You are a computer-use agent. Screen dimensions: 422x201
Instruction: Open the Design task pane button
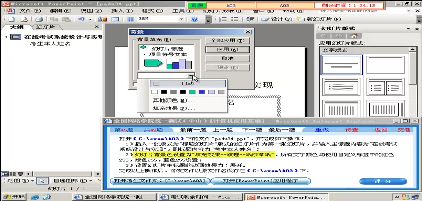[x=277, y=19]
